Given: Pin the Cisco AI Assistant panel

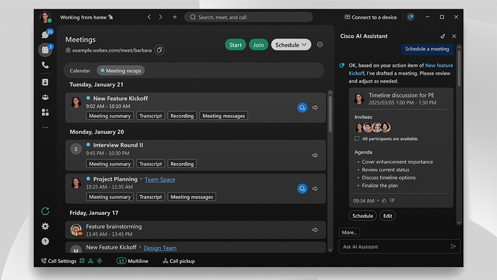Looking at the screenshot, I should [442, 36].
